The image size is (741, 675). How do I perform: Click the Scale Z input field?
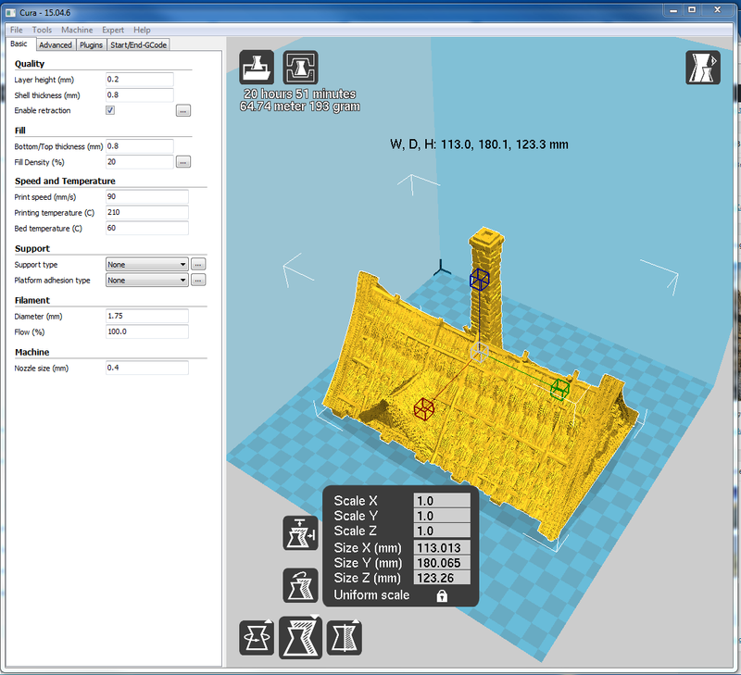442,531
